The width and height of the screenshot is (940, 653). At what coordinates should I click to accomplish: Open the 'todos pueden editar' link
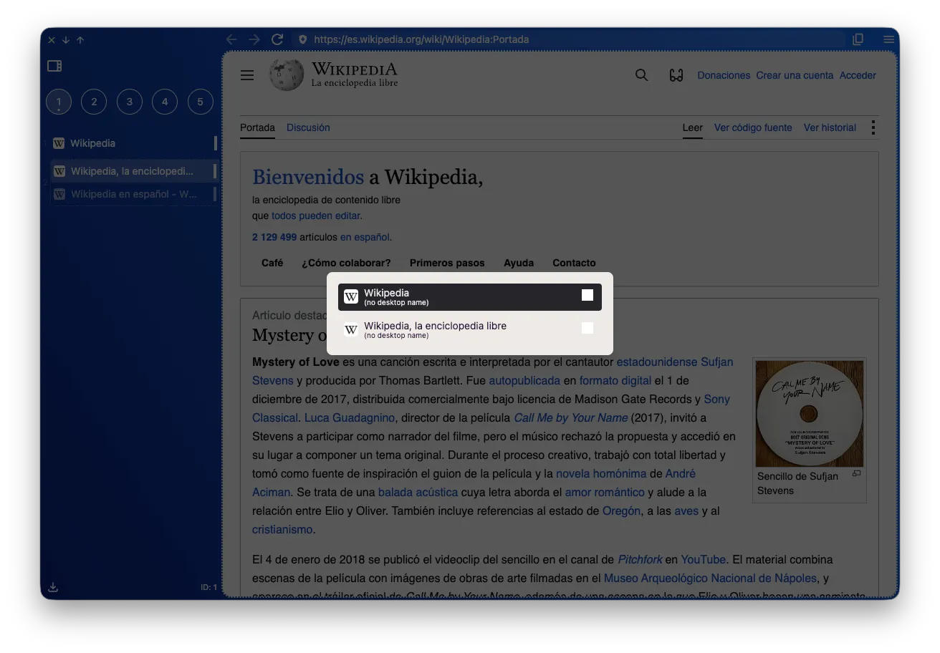pos(315,216)
